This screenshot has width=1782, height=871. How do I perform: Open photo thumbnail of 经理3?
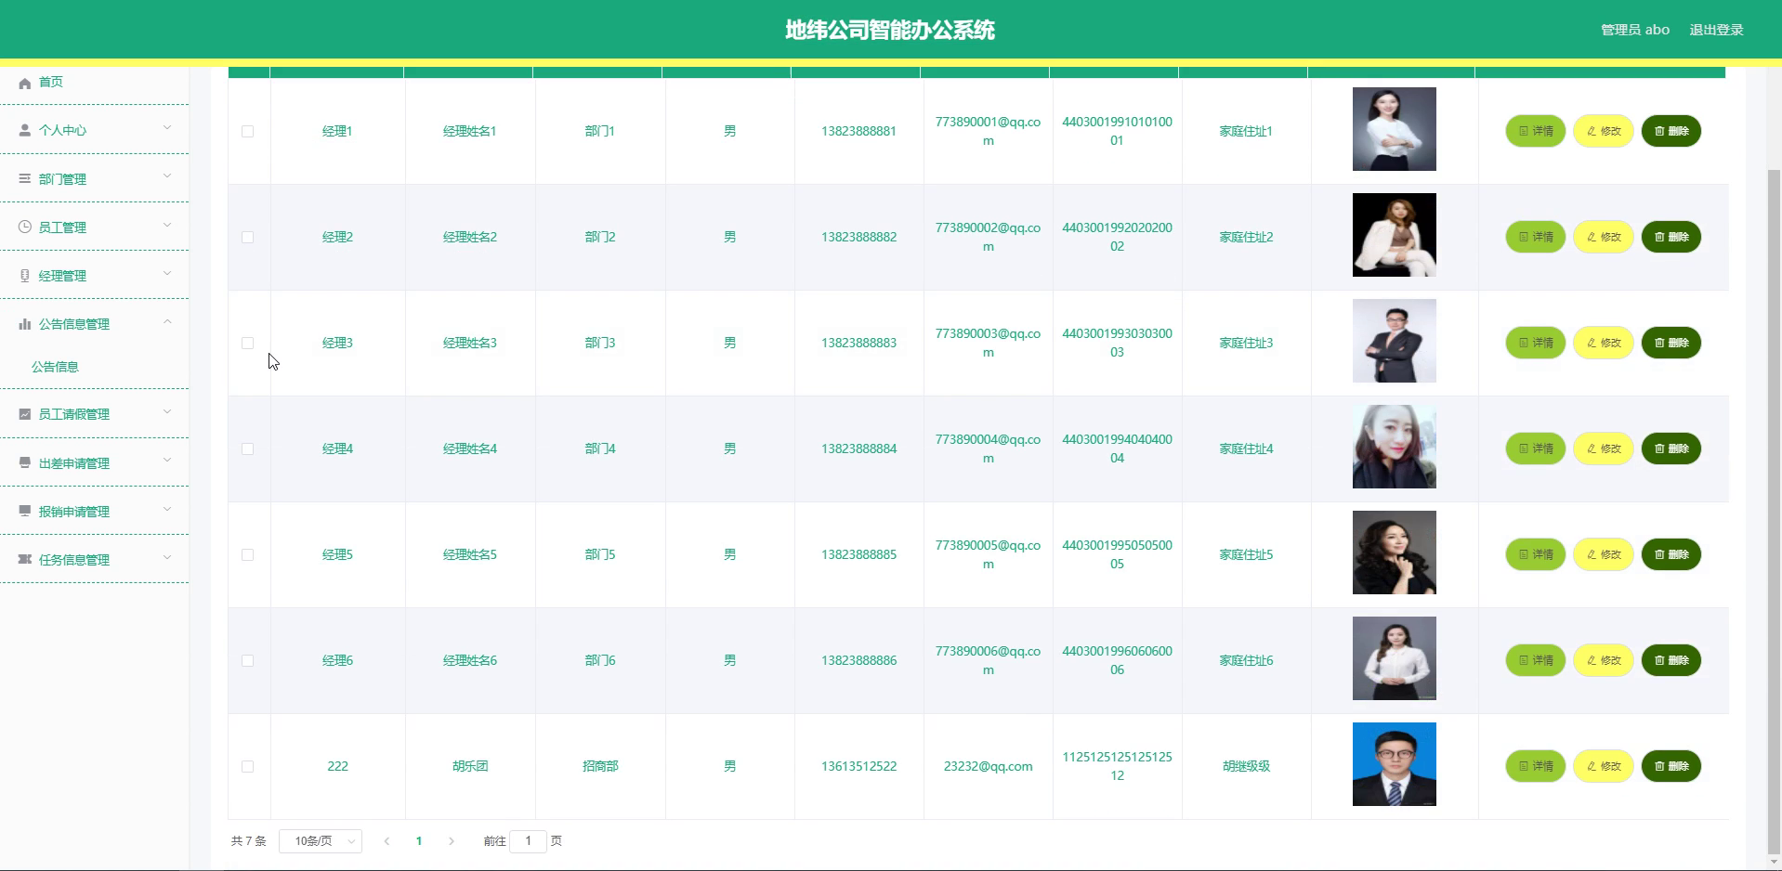[x=1395, y=341]
